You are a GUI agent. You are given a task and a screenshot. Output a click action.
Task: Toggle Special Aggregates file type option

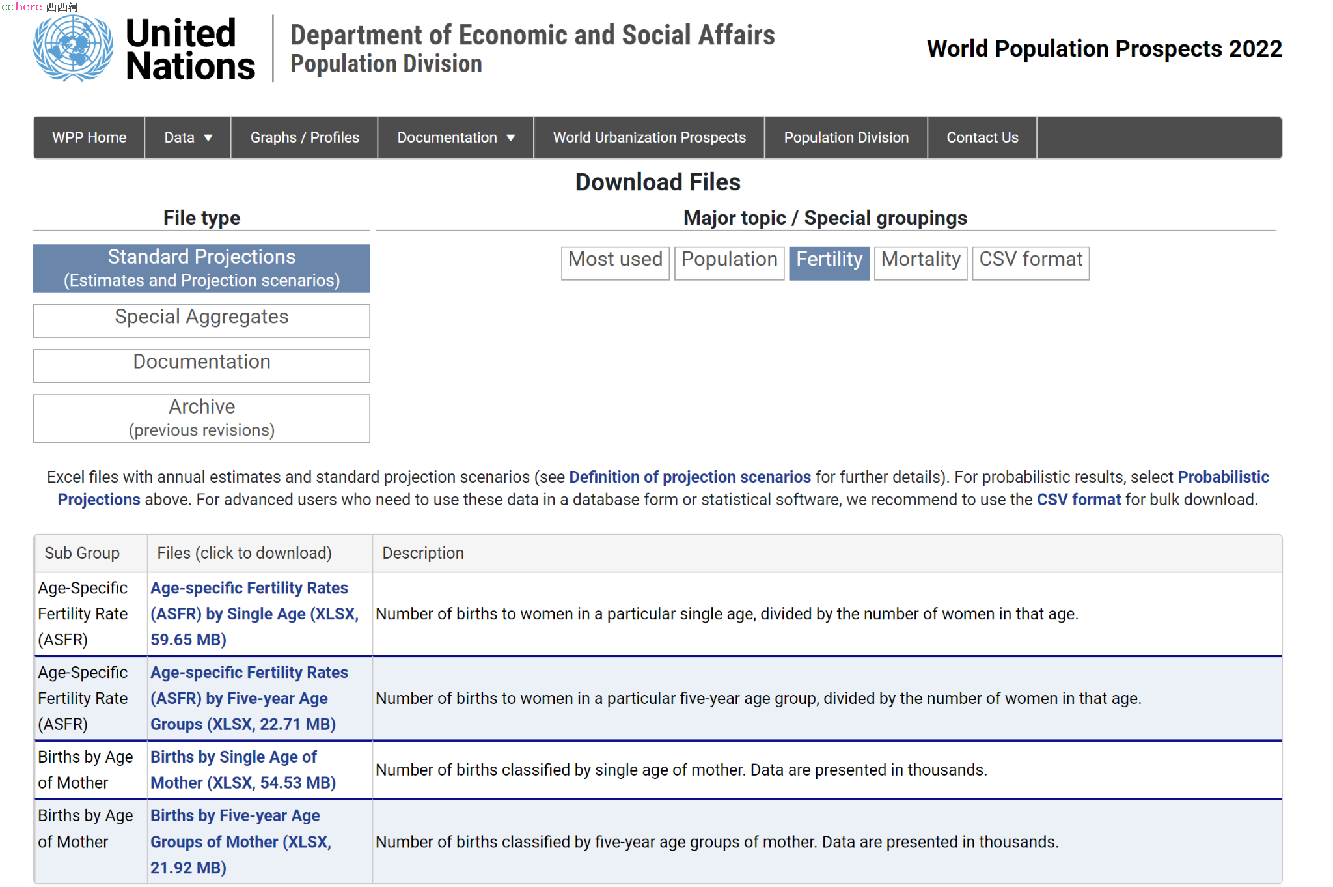point(202,316)
